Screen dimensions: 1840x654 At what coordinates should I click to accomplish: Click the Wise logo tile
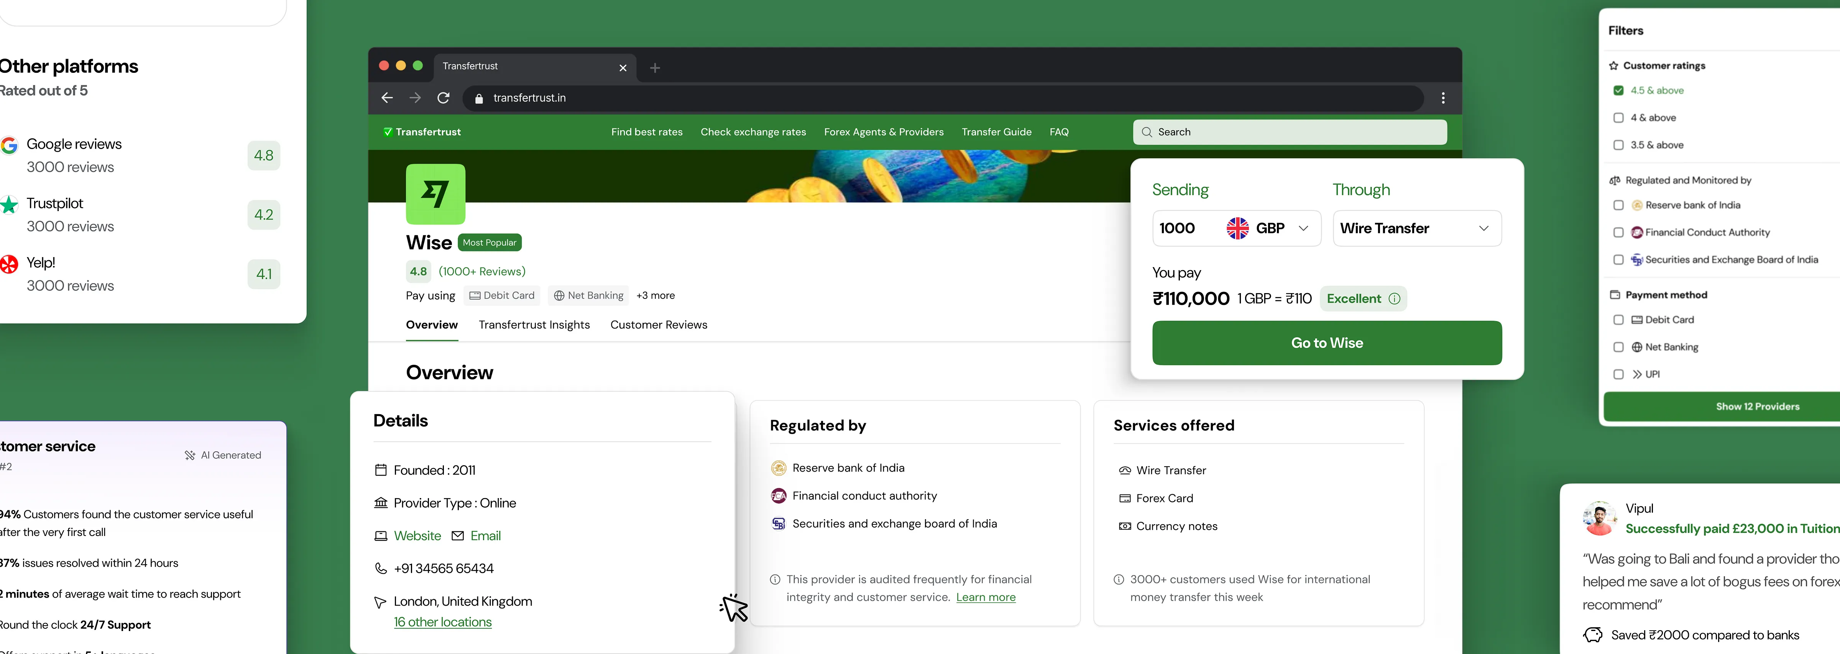(x=435, y=194)
